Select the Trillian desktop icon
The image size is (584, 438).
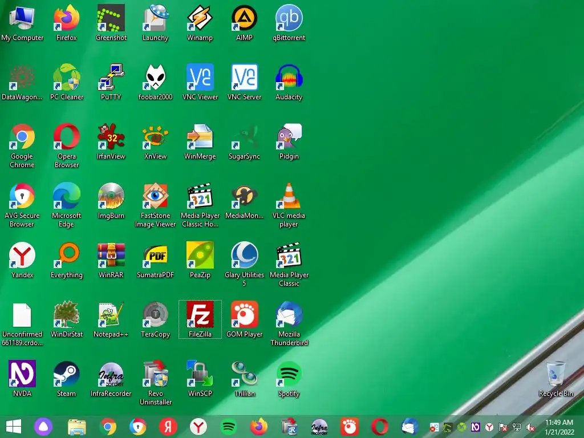pos(244,379)
